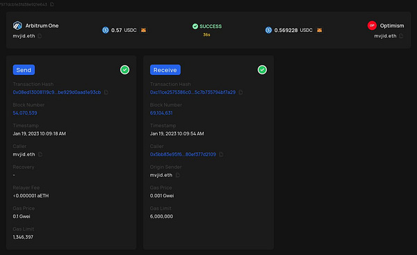
Task: Copy mvjid.eth under Arbitrum One
Action: coord(40,36)
